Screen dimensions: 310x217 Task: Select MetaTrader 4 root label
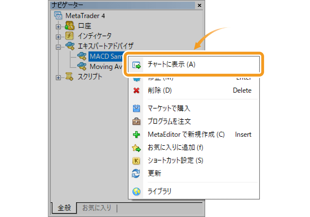[x=85, y=16]
